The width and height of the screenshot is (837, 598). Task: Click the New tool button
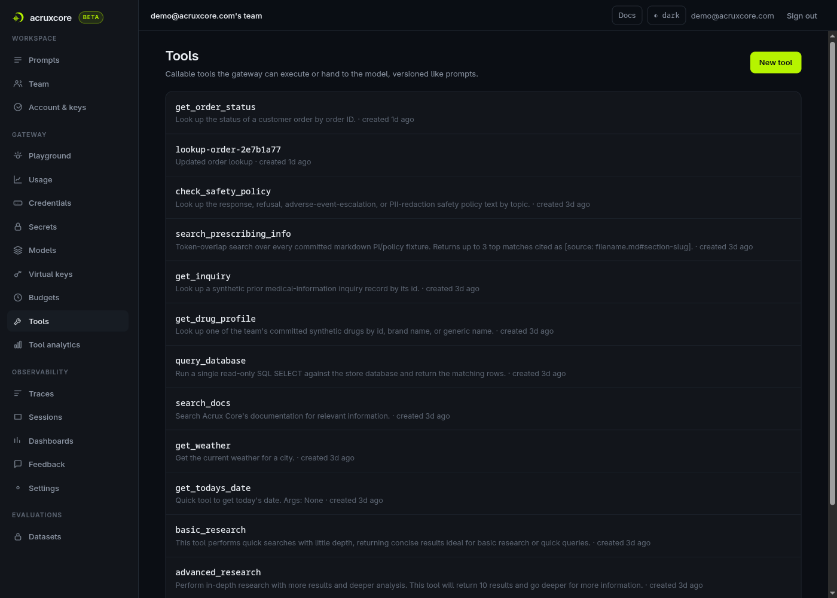point(775,62)
